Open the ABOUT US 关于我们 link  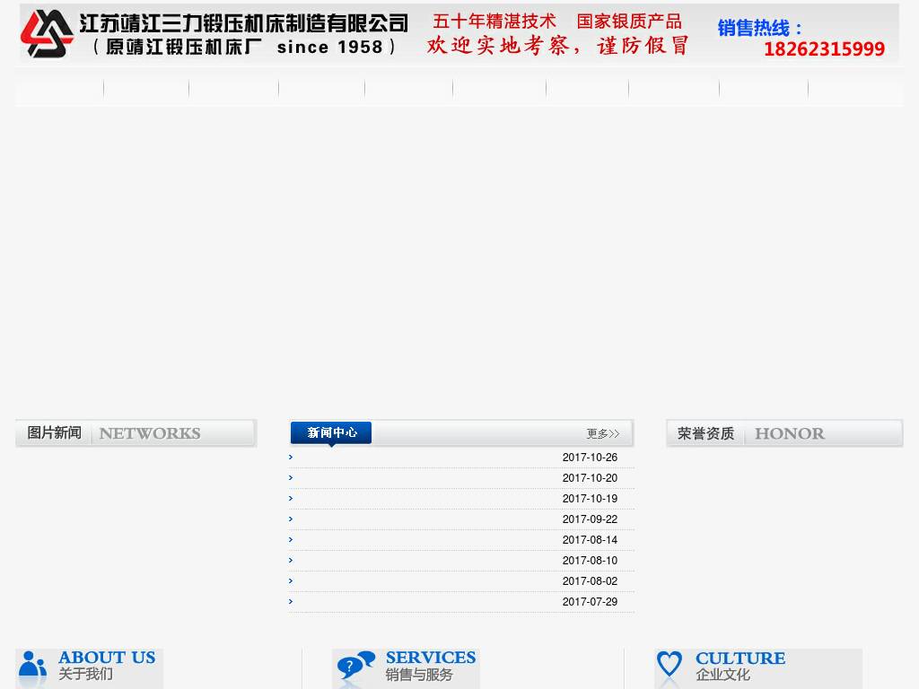108,666
